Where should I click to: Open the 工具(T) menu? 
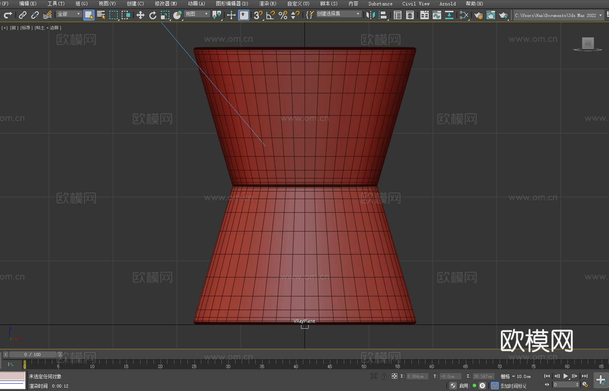click(x=56, y=3)
